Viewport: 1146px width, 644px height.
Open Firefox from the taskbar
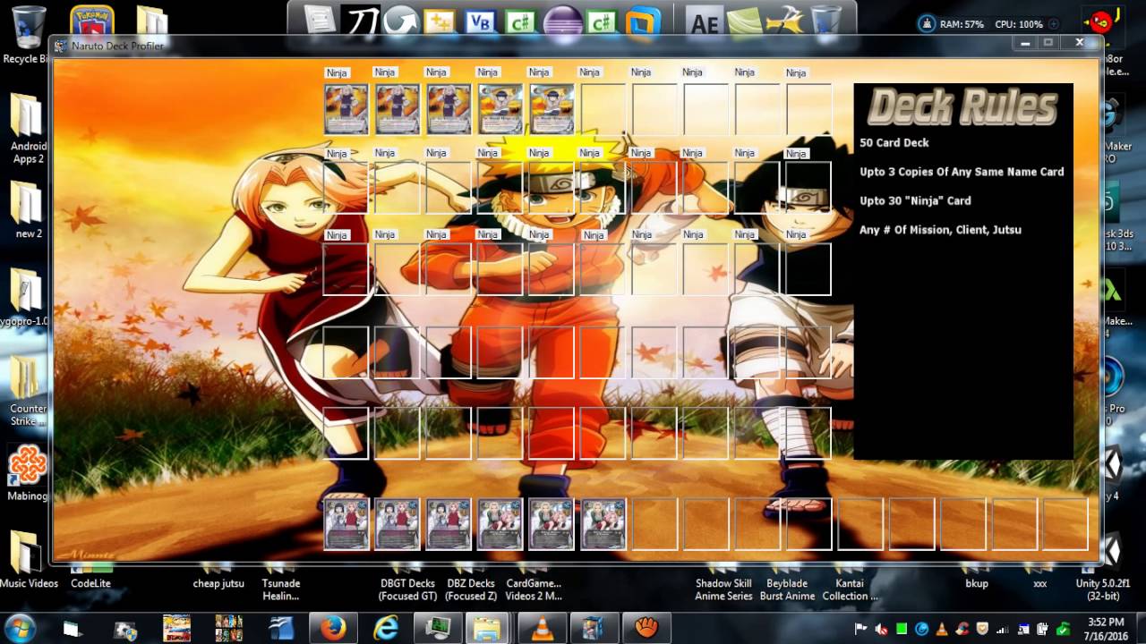(333, 628)
